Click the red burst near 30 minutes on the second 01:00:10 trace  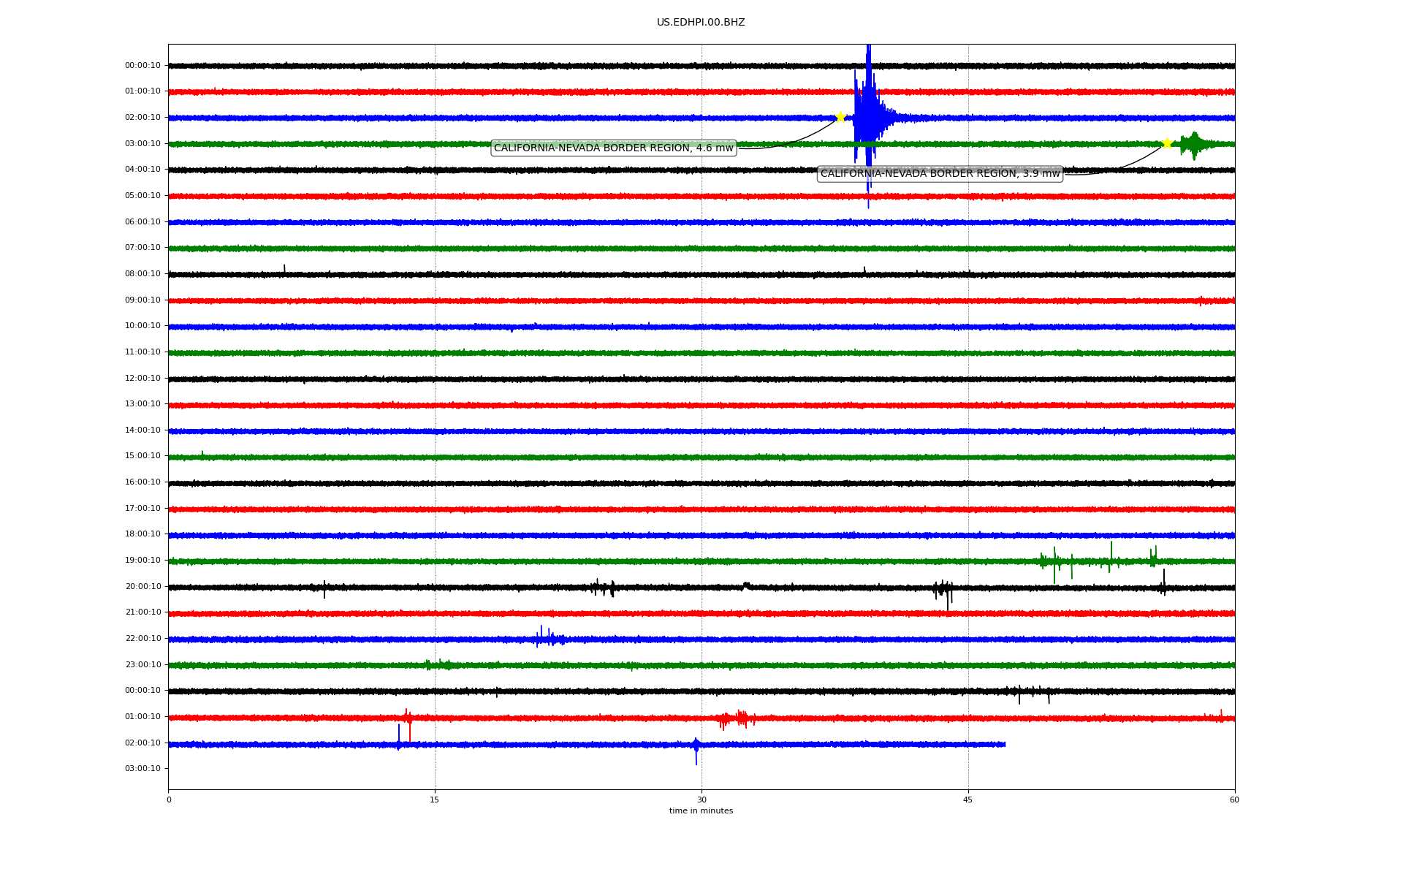coord(737,719)
